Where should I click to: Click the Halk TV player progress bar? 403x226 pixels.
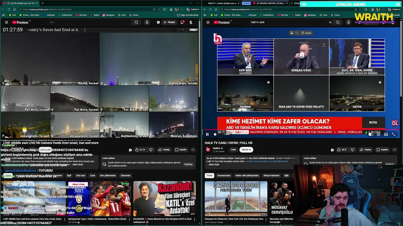coord(301,130)
